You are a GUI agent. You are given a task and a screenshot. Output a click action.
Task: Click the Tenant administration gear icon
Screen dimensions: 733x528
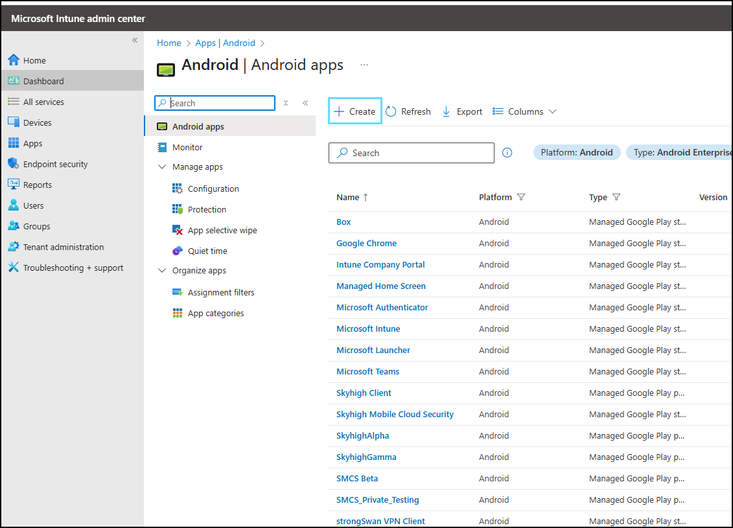14,247
